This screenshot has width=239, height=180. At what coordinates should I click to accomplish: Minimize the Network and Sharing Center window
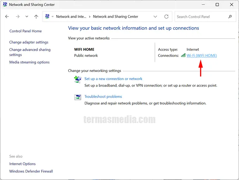point(203,4)
